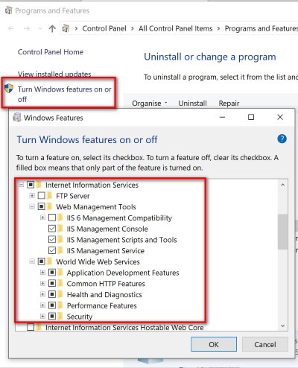Open recent locations dropdown arrow in navigation bar
The height and width of the screenshot is (368, 298).
40,29
